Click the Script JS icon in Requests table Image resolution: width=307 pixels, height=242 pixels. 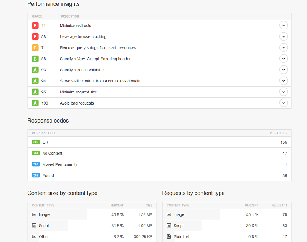click(x=169, y=226)
